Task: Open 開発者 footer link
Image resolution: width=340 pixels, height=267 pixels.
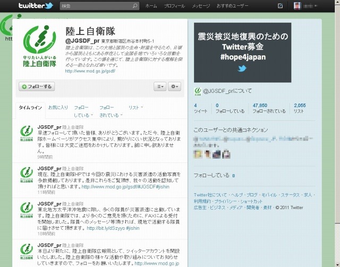Action: pyautogui.click(x=253, y=208)
